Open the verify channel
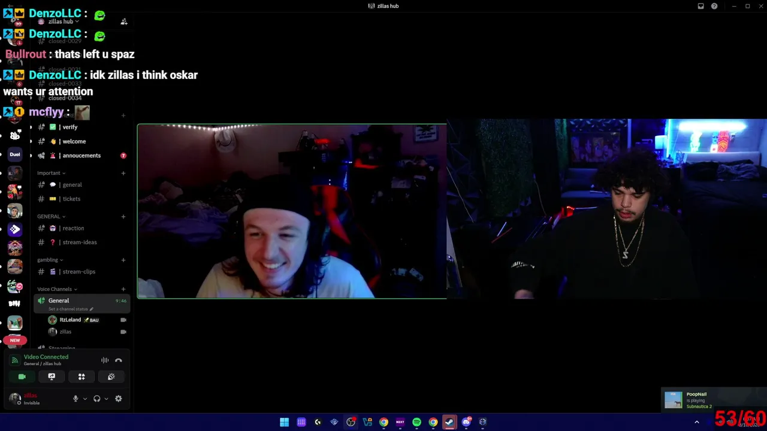The image size is (767, 431). pos(80,127)
